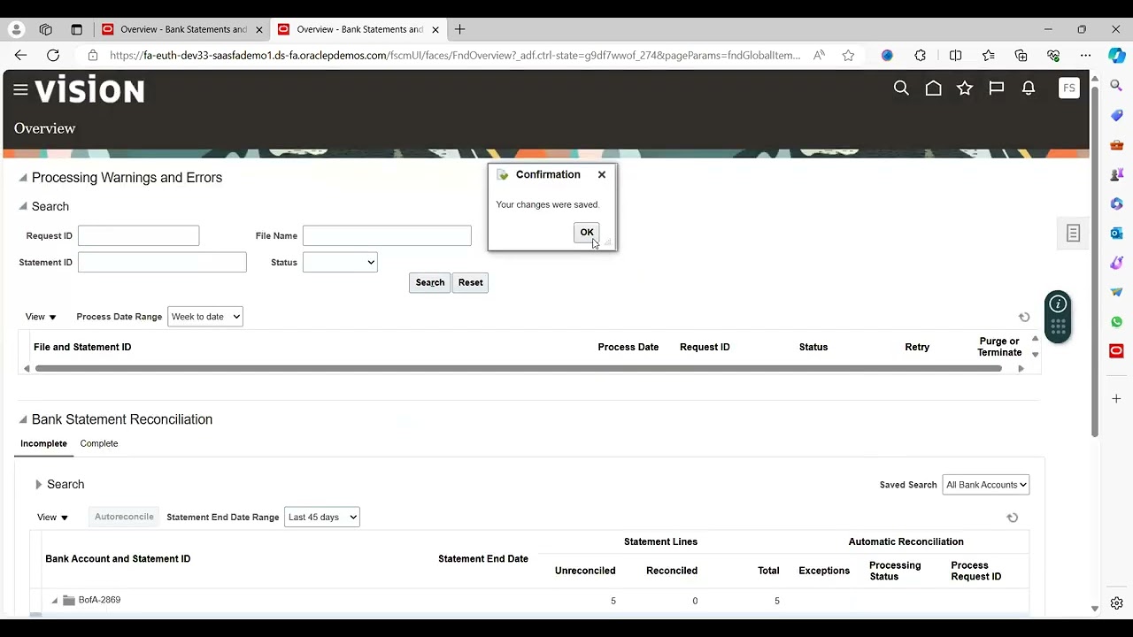
Task: Switch to the Complete tab
Action: (99, 443)
